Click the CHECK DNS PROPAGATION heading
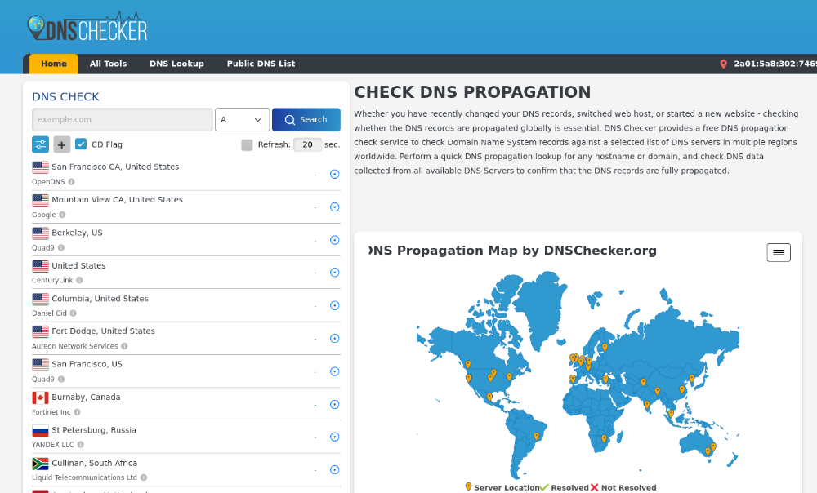 [x=472, y=92]
